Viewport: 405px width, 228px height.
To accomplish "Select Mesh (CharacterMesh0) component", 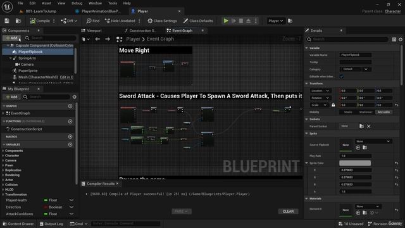I will pos(38,77).
